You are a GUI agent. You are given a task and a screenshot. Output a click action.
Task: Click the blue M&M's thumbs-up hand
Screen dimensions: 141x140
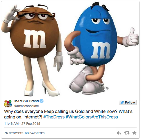(131, 38)
